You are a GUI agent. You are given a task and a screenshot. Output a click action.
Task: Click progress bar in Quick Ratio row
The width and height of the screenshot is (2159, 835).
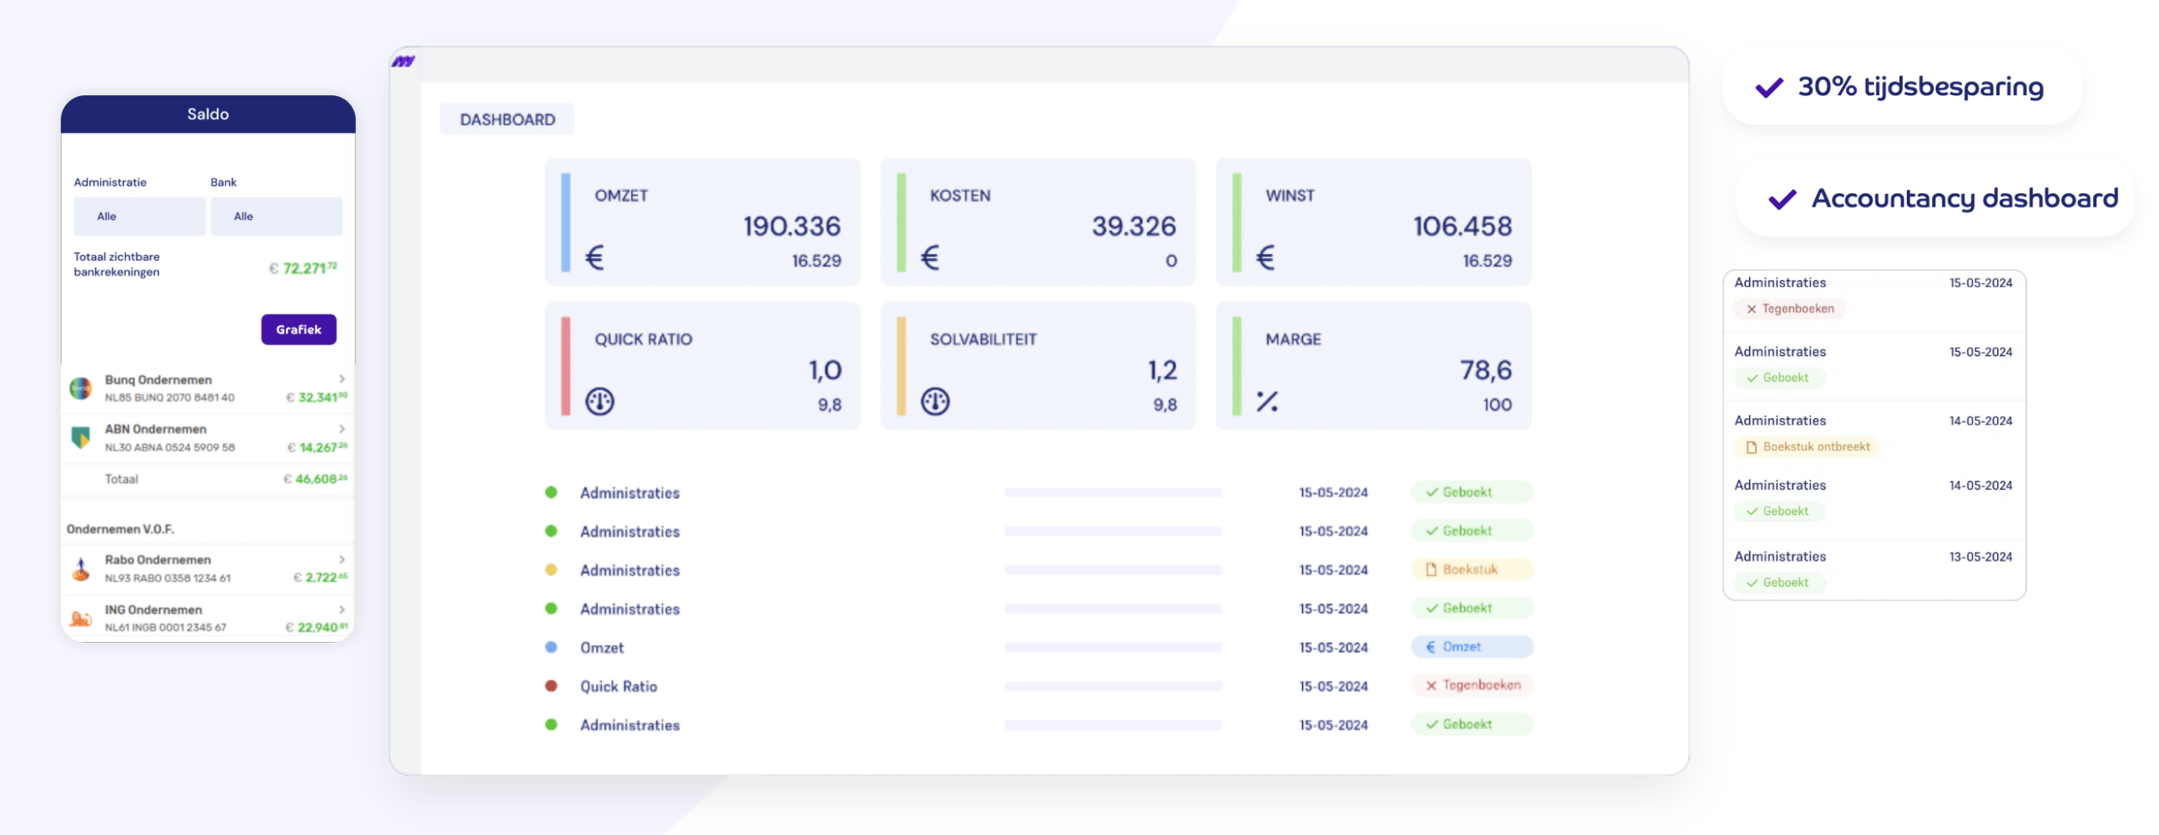click(x=1112, y=687)
